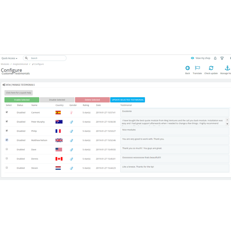
Task: Click the 'Like a breeze' testimonial box
Action: tap(175, 168)
